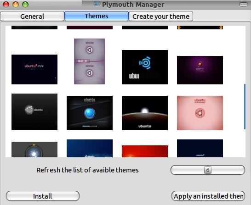Select the tall lavender double-logo theme thumbnail
Image resolution: width=251 pixels, height=205 pixels.
[89, 61]
